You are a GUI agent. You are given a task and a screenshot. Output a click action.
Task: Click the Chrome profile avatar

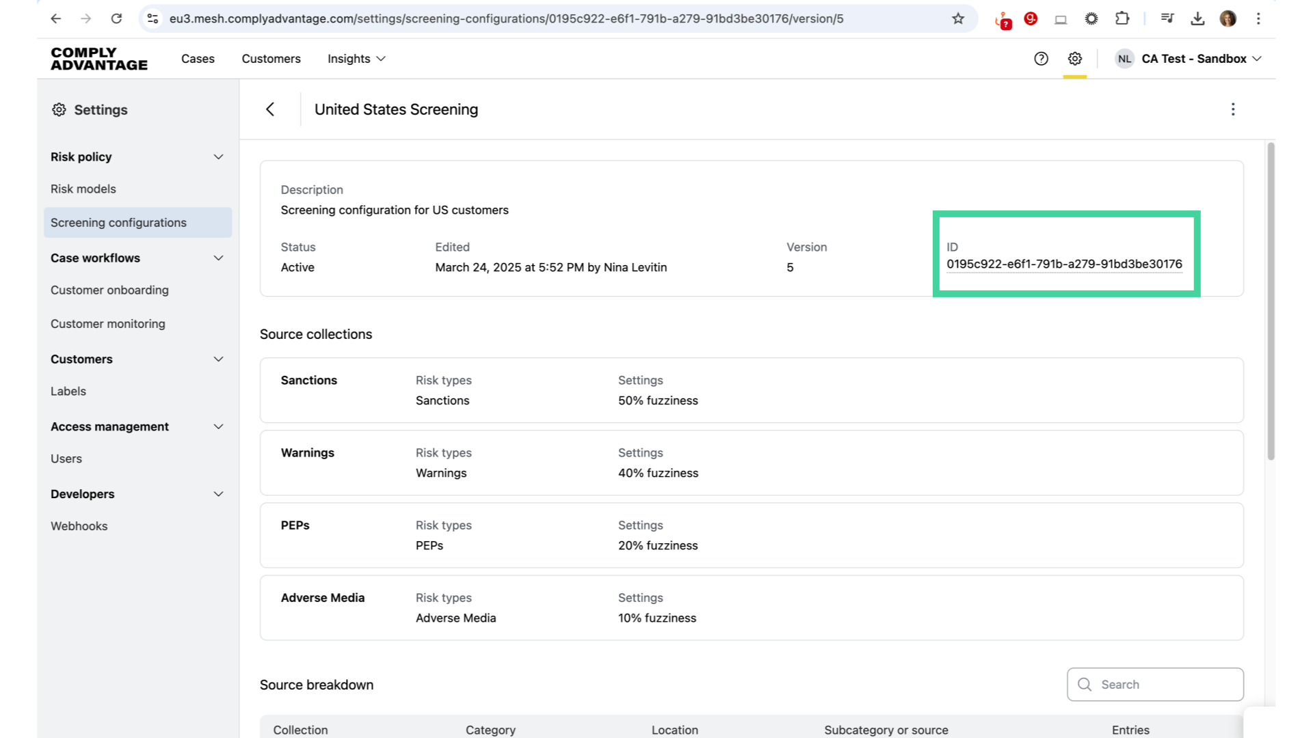coord(1228,18)
